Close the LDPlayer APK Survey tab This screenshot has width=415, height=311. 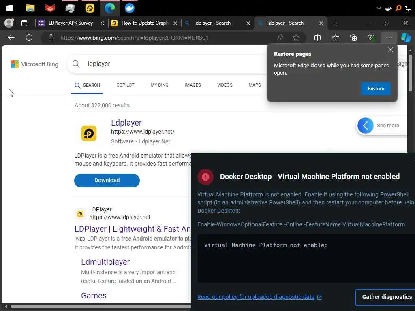tap(102, 23)
